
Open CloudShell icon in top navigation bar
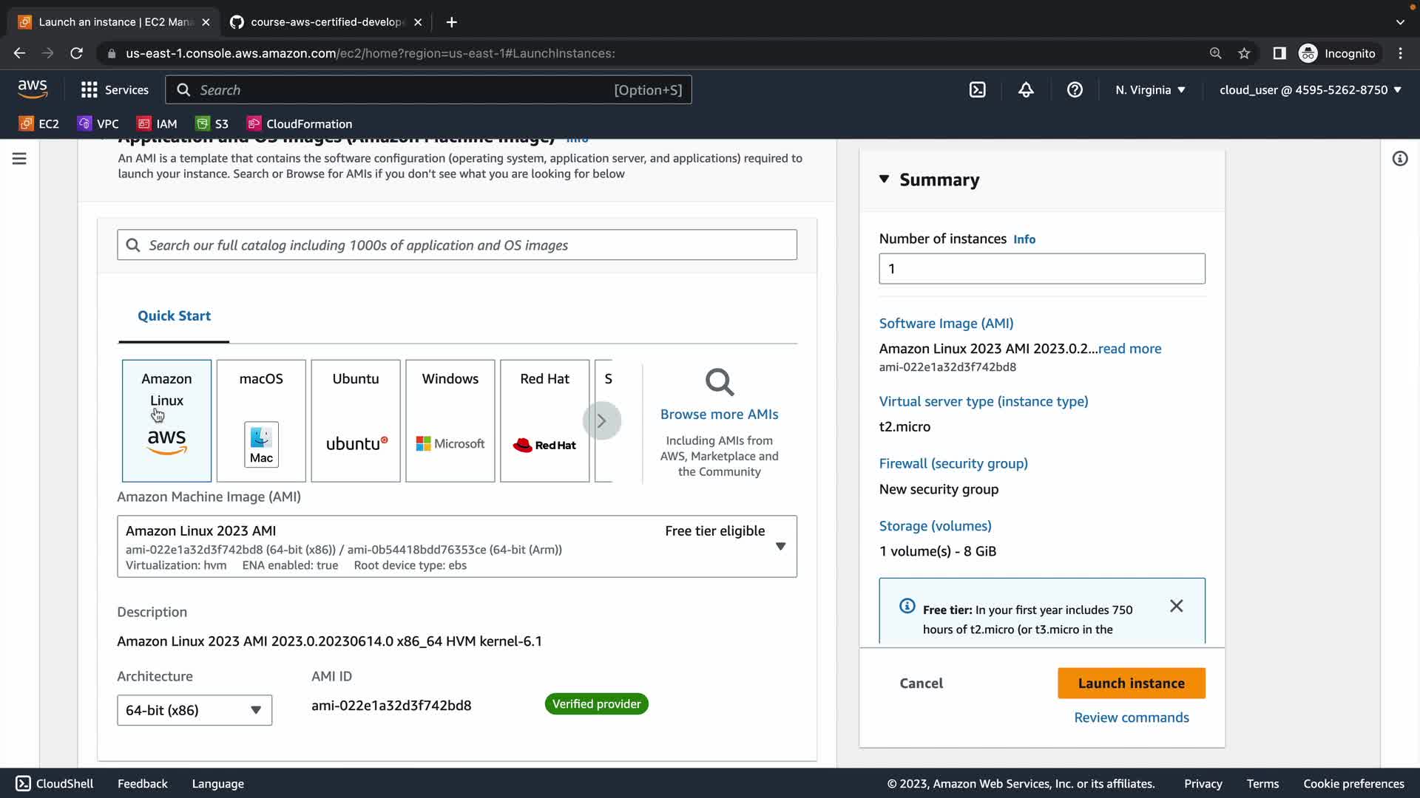[977, 90]
